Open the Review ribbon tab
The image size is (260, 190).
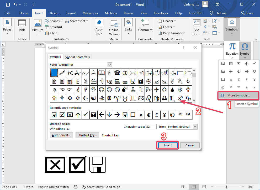click(x=129, y=13)
